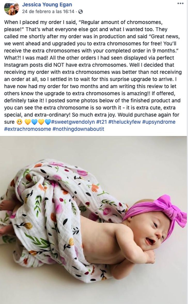Open the baby photo in full view
This screenshot has width=188, height=304.
tap(94, 220)
